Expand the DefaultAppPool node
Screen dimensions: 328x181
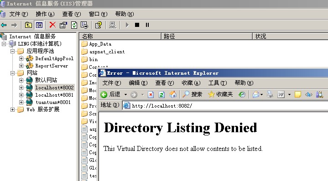tap(21, 58)
